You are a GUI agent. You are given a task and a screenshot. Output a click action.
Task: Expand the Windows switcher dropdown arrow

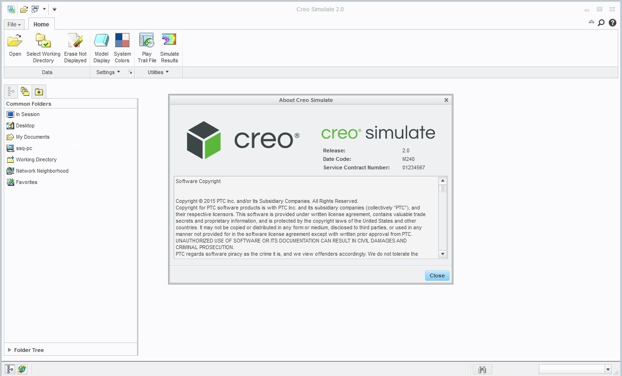click(x=44, y=9)
